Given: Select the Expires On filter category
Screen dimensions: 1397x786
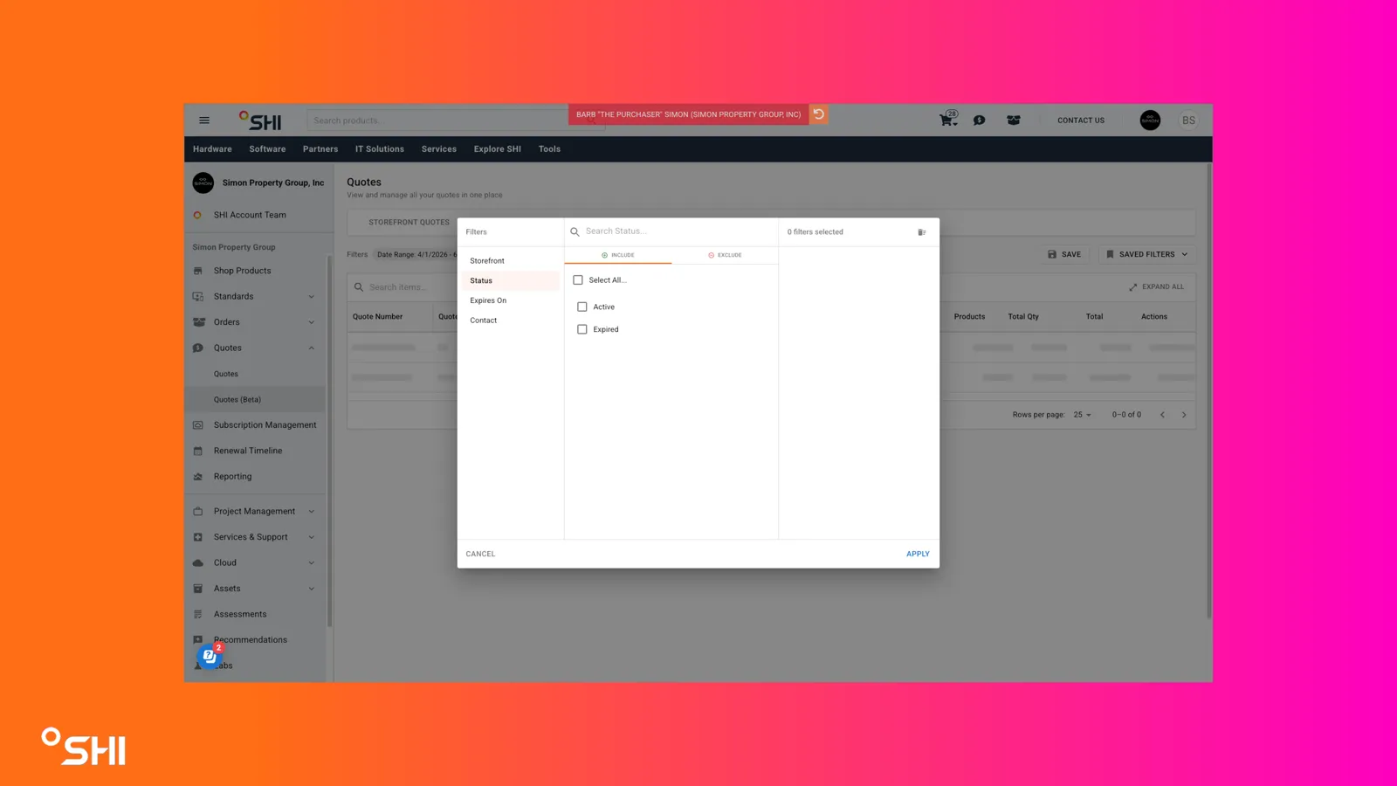Looking at the screenshot, I should coord(510,300).
